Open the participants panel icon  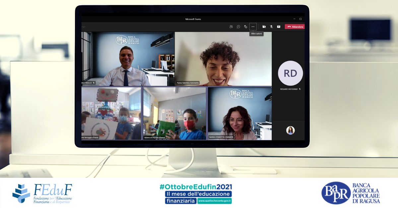click(231, 27)
